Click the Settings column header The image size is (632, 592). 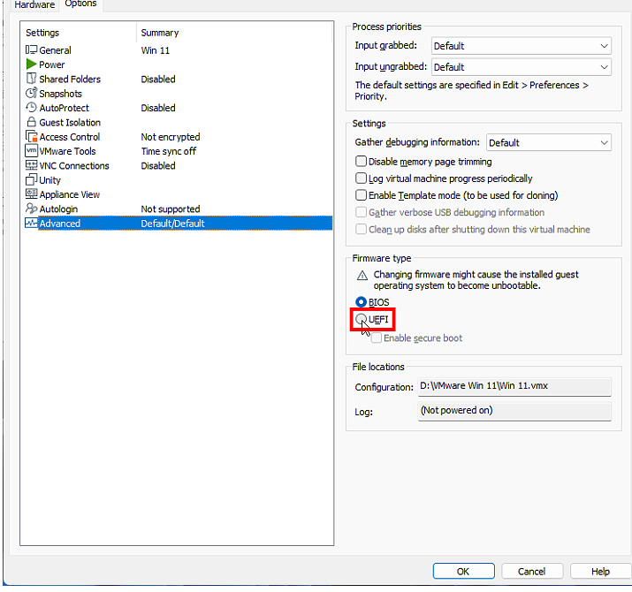[42, 33]
